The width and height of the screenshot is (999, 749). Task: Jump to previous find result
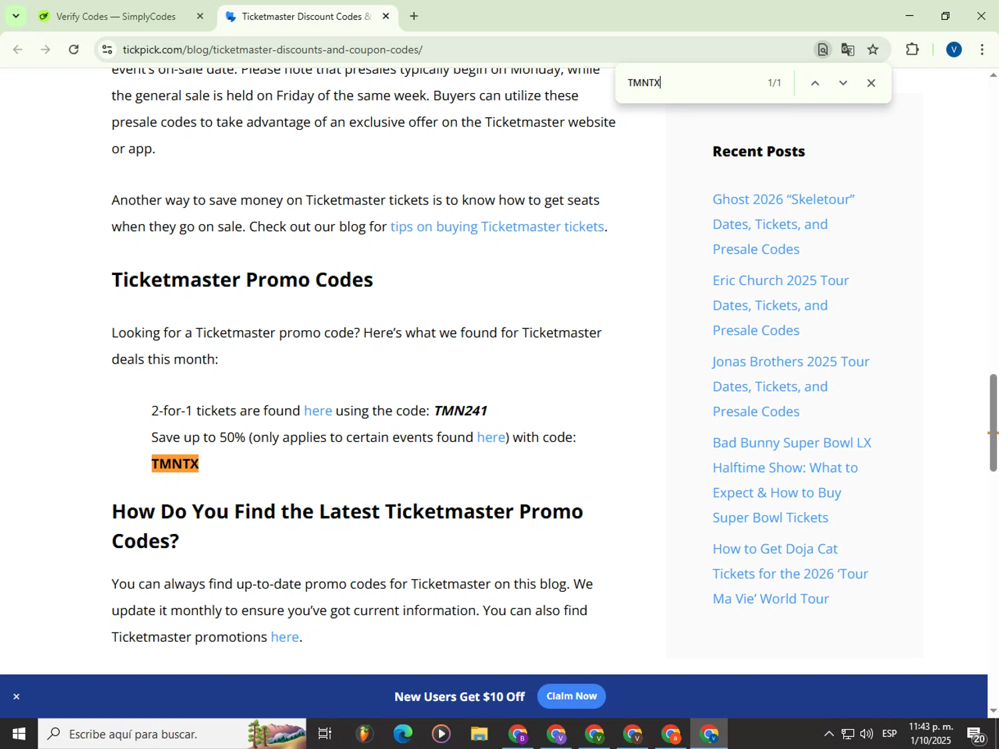[815, 83]
